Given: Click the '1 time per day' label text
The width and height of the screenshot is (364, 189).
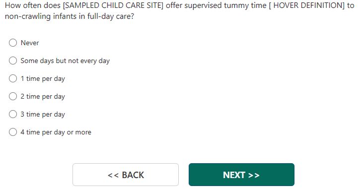Looking at the screenshot, I should 43,78.
